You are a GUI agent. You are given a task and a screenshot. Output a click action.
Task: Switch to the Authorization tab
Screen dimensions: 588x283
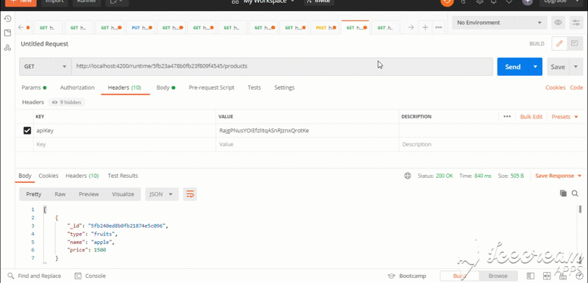coord(77,87)
